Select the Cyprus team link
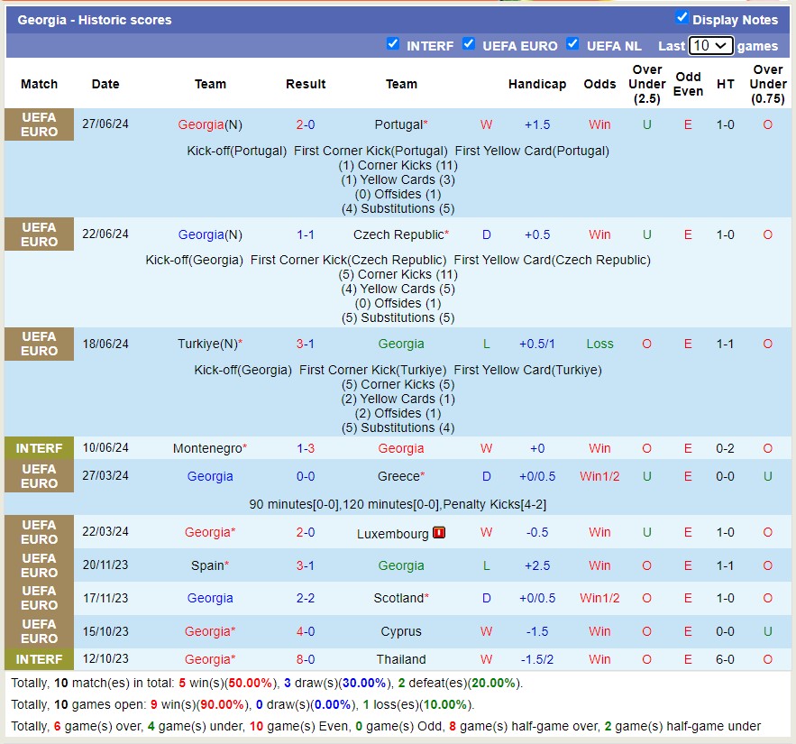 click(x=401, y=631)
